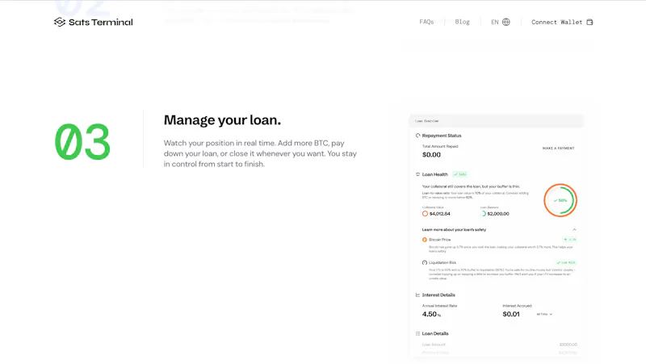The width and height of the screenshot is (646, 364).
Task: Click the green Safe status badge
Action: click(x=459, y=174)
